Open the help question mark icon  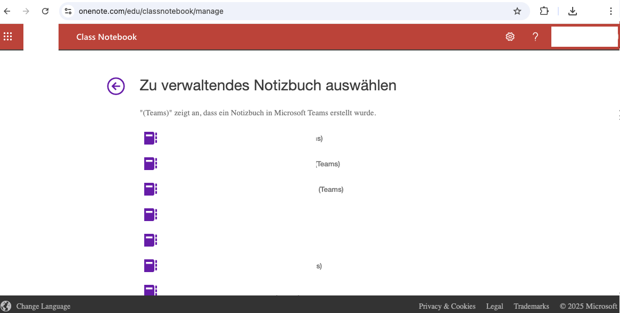(x=535, y=37)
